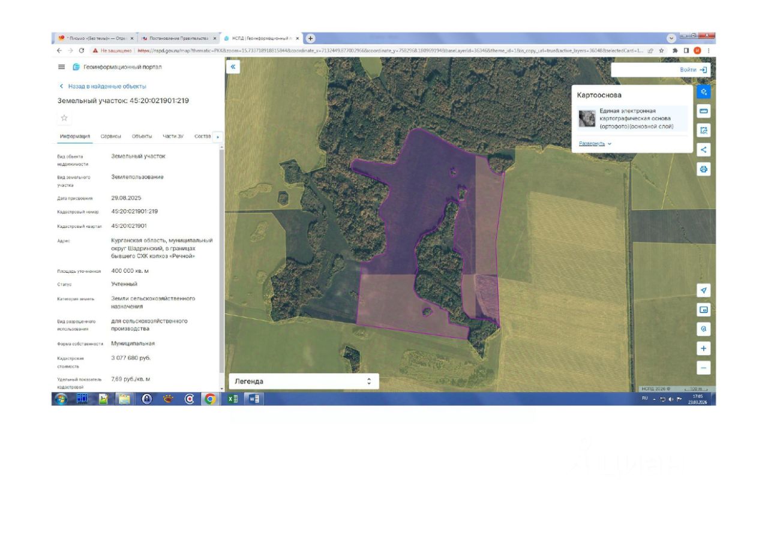Click the Войти login button
Screen dimensions: 768x542
point(694,70)
